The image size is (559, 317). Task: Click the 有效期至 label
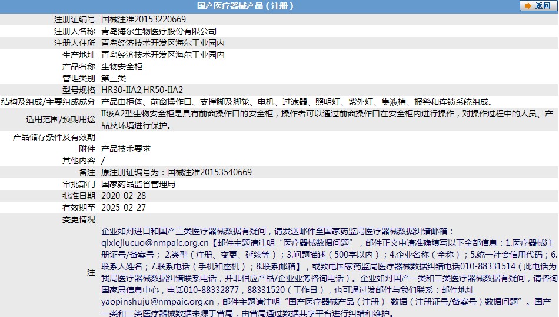point(79,208)
